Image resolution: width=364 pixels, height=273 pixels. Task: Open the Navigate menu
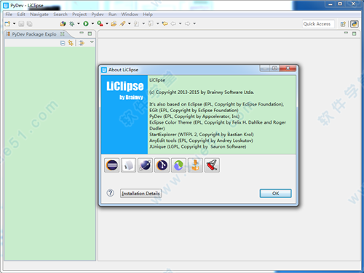tap(39, 15)
